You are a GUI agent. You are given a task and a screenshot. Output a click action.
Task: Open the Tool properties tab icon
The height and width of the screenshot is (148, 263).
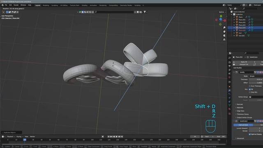tap(229, 58)
